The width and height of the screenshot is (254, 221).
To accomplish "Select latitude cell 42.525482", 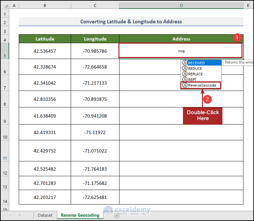I will pyautogui.click(x=45, y=169).
